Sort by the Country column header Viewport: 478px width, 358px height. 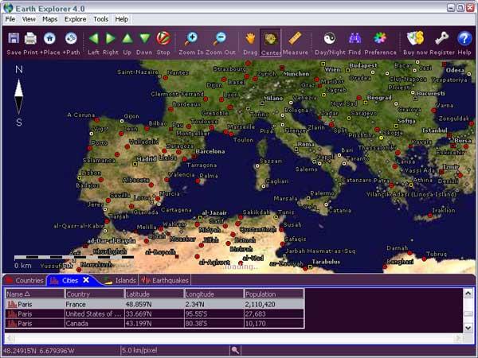(x=94, y=294)
